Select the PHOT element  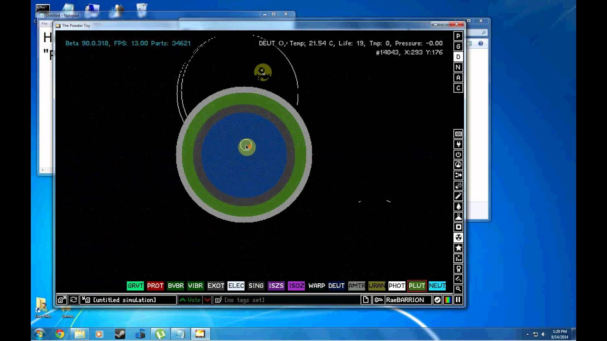pos(397,286)
